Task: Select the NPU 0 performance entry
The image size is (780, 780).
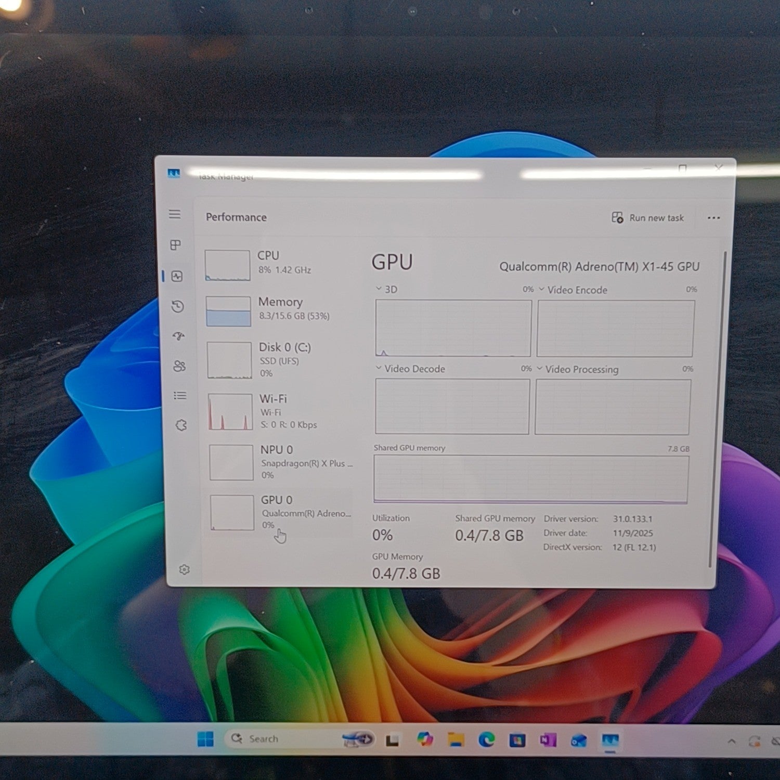Action: point(281,462)
